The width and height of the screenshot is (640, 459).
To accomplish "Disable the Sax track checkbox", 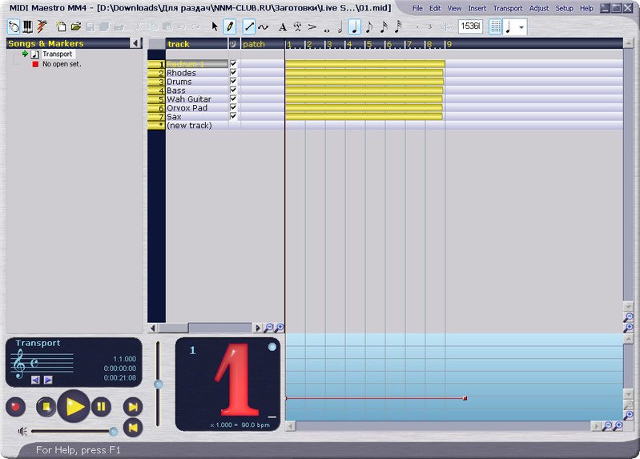I will pos(233,116).
